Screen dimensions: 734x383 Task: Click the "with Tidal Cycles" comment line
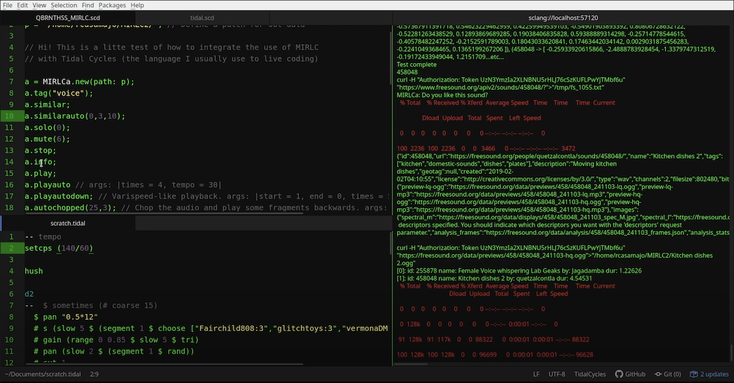coord(171,59)
